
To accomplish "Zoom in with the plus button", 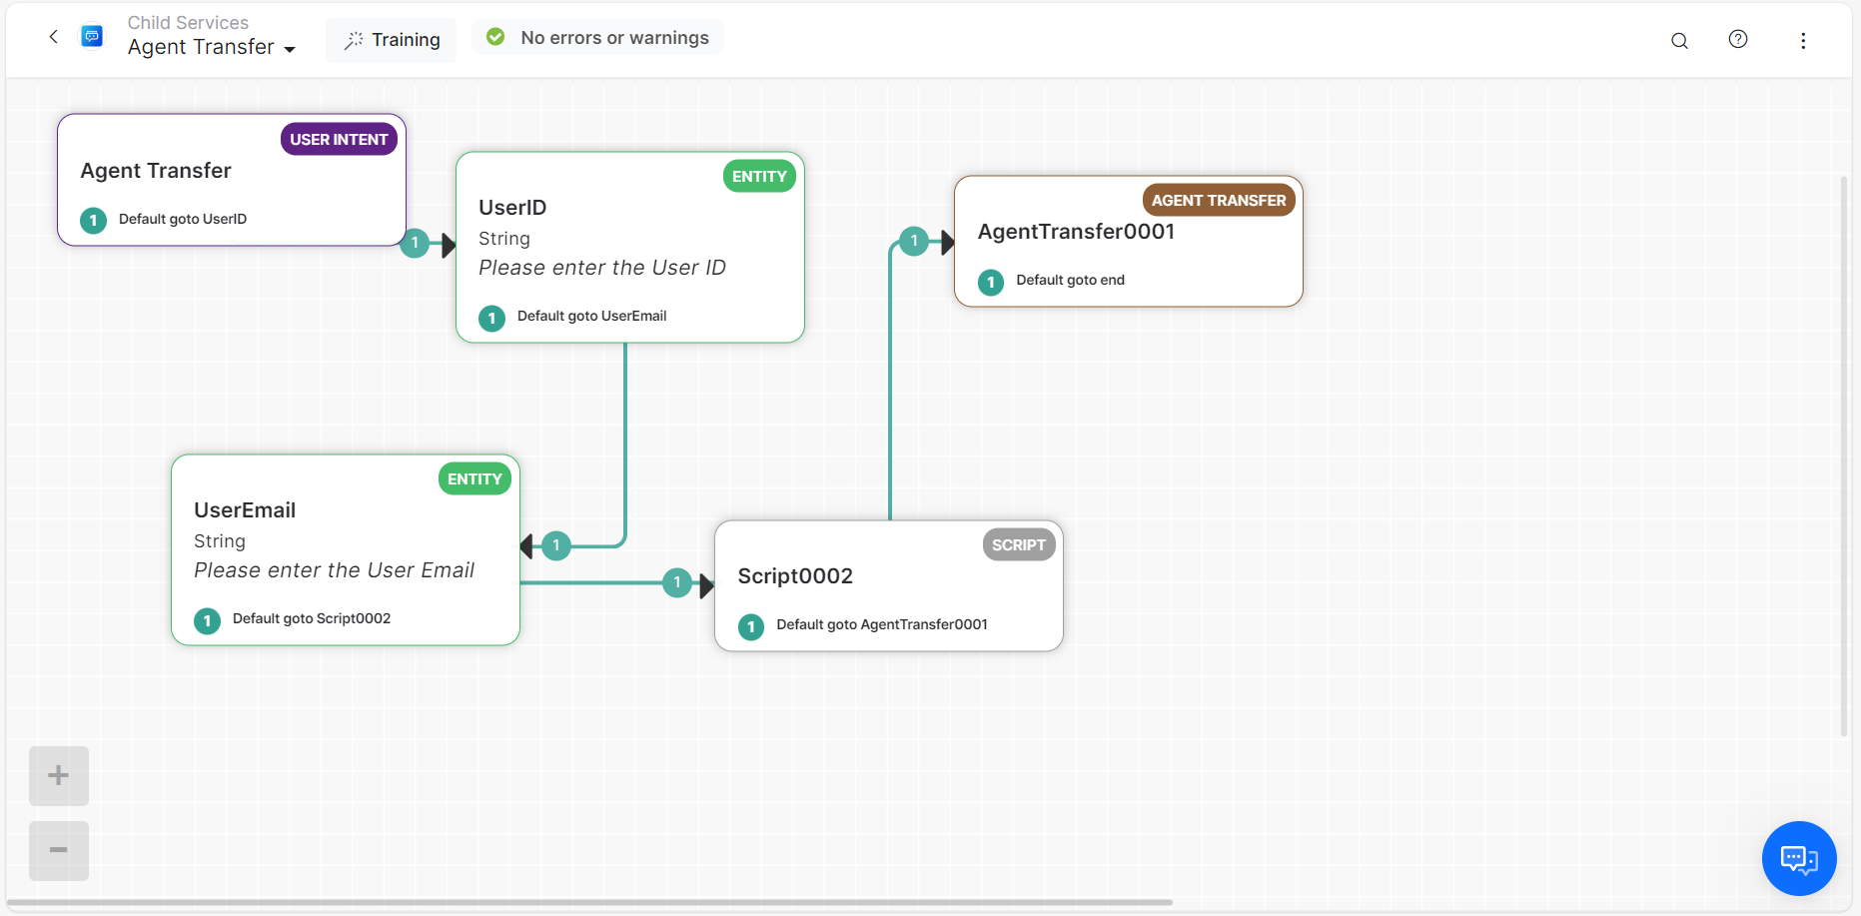I will click(59, 776).
